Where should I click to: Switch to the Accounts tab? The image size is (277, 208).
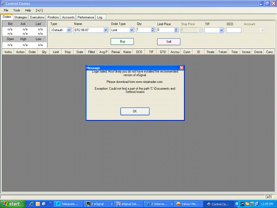tap(68, 17)
